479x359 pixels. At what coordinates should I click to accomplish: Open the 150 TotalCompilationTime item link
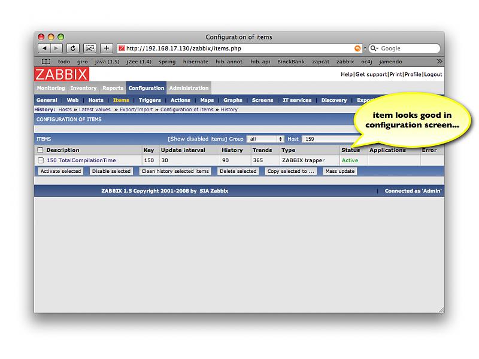tap(81, 160)
